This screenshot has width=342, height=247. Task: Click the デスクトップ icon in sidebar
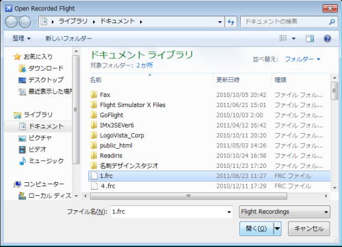coord(22,80)
